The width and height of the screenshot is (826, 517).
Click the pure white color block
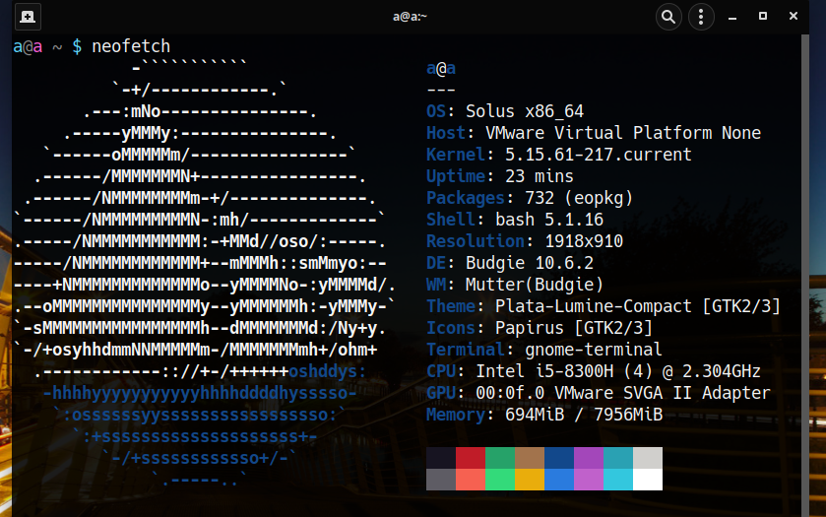648,480
